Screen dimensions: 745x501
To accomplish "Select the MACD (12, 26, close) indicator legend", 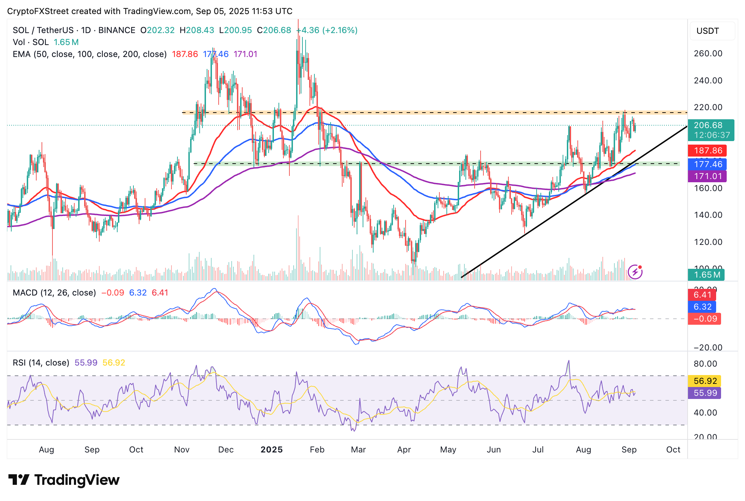I will 54,293.
